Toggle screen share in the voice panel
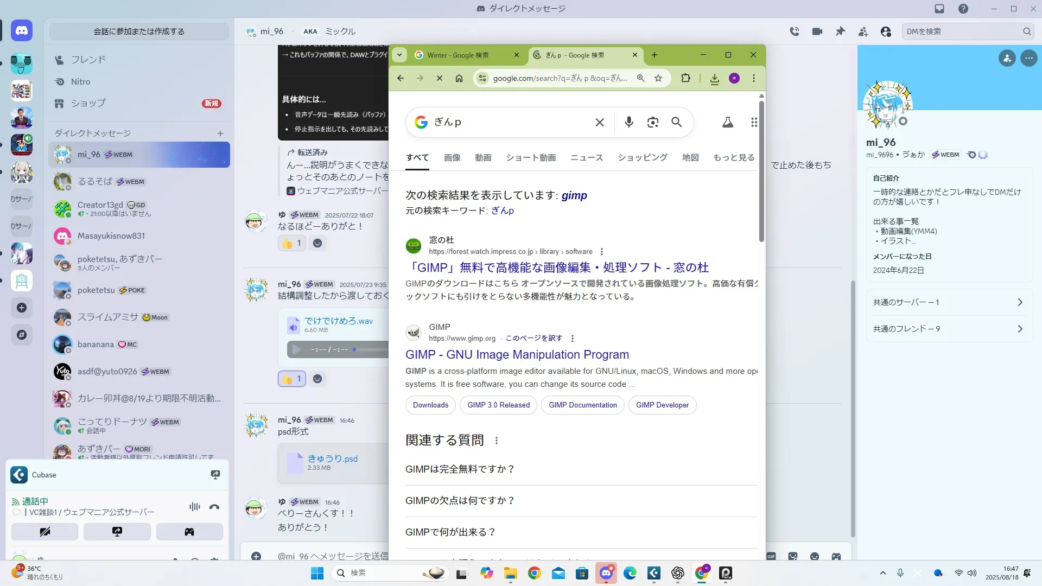 click(x=117, y=532)
